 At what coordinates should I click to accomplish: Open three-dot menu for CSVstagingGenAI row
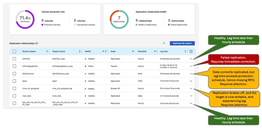tap(191, 66)
